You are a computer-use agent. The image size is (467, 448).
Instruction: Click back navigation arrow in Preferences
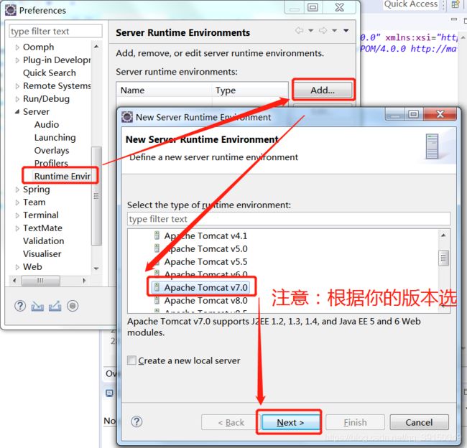299,30
